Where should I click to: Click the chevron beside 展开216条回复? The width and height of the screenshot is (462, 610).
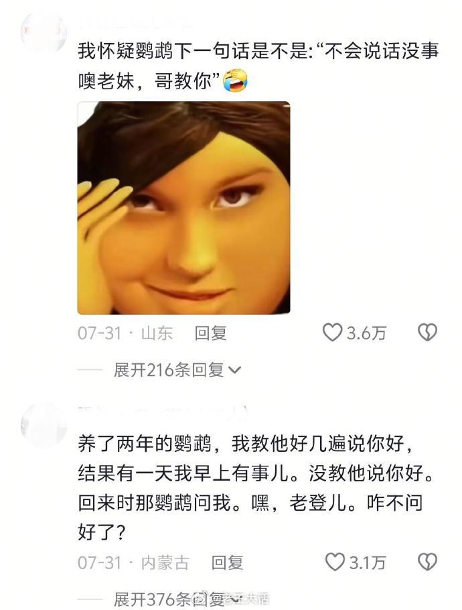(235, 370)
